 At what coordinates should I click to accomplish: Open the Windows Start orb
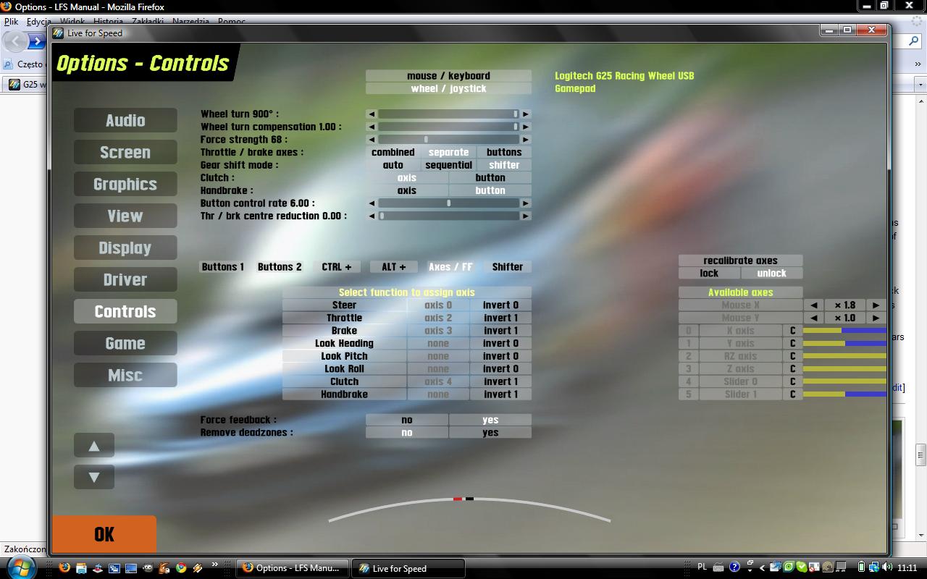click(21, 568)
